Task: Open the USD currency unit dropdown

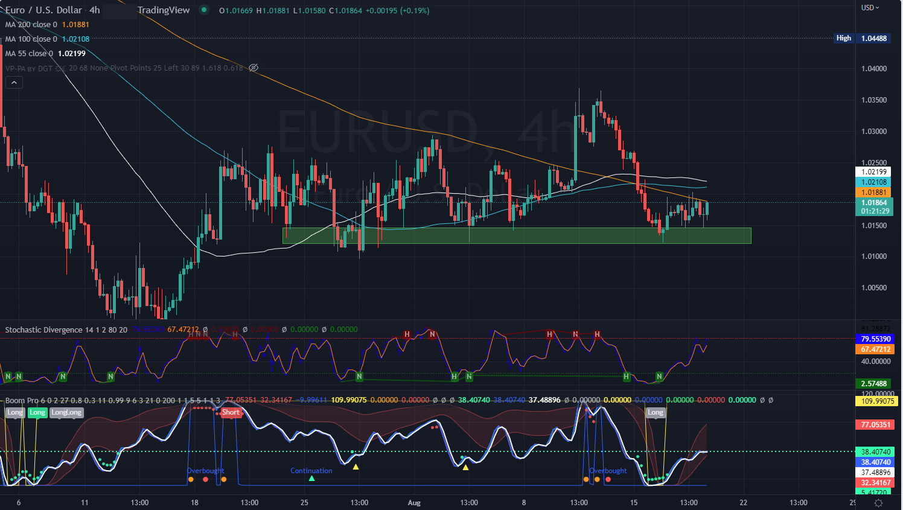Action: [868, 7]
